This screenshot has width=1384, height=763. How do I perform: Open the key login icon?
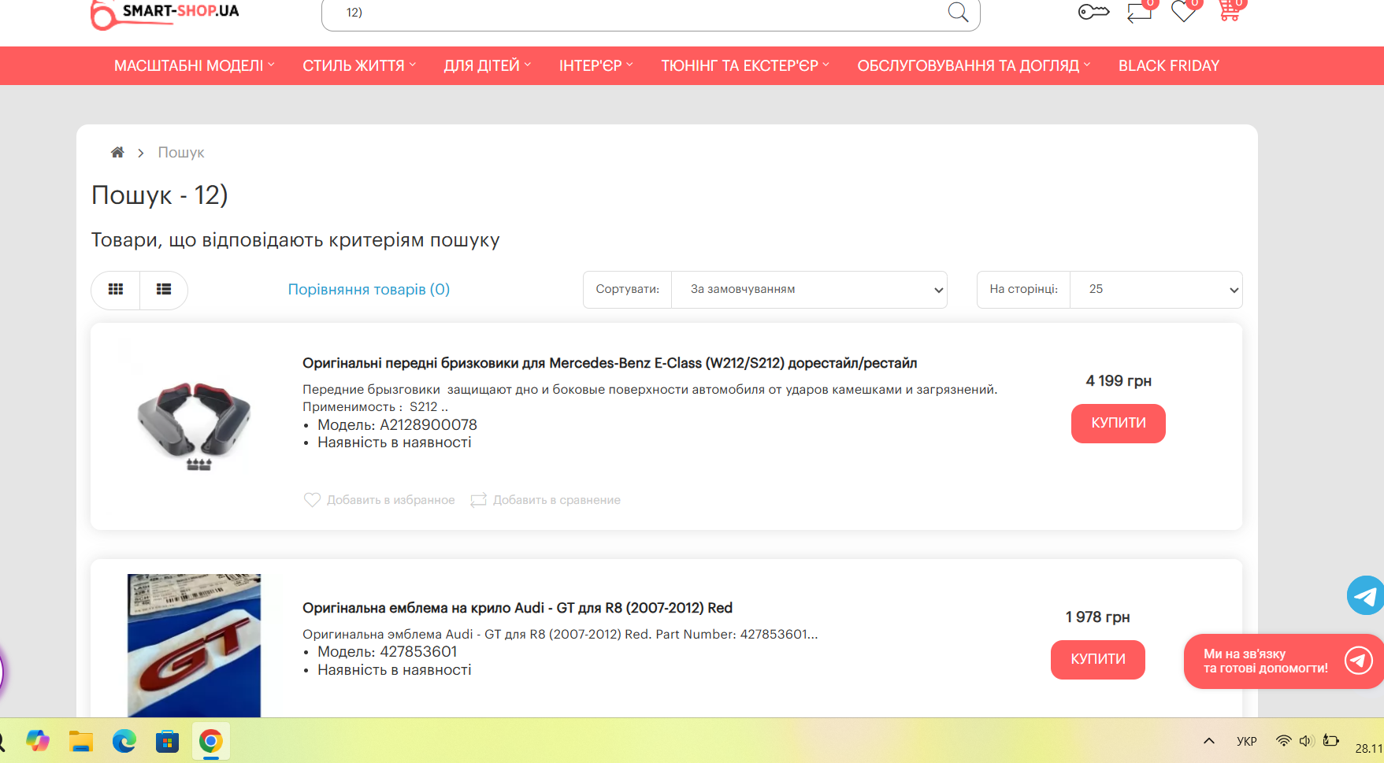pyautogui.click(x=1093, y=12)
